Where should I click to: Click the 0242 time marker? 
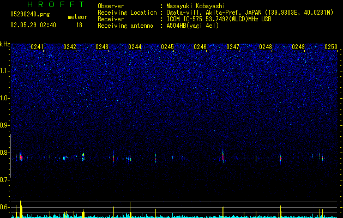[70, 47]
